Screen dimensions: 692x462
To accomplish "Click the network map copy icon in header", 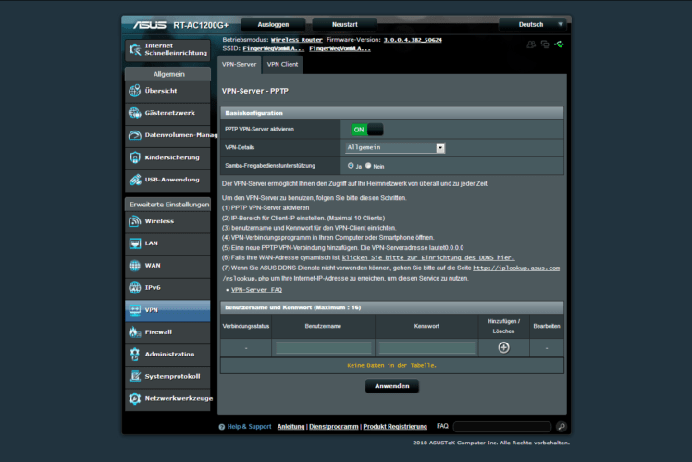I will 545,44.
